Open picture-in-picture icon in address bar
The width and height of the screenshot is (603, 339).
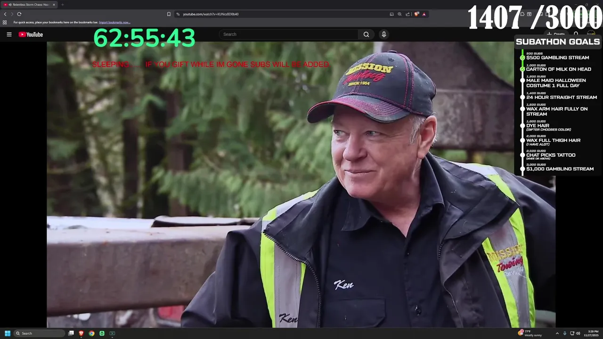point(391,14)
